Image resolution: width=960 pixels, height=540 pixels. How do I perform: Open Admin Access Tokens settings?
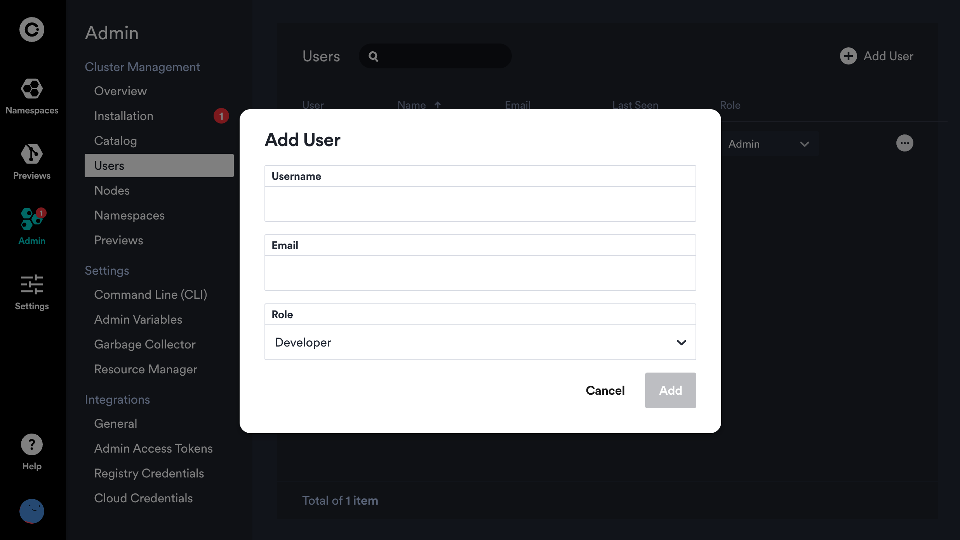pos(153,448)
